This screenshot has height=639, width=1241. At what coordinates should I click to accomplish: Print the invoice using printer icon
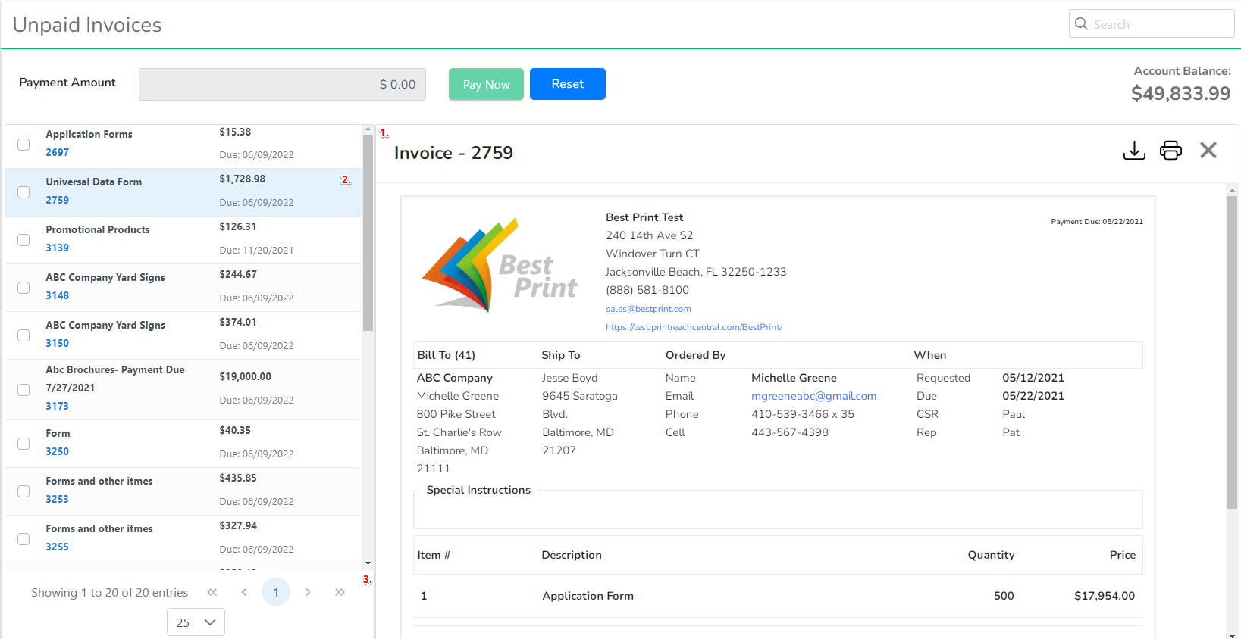(x=1170, y=151)
